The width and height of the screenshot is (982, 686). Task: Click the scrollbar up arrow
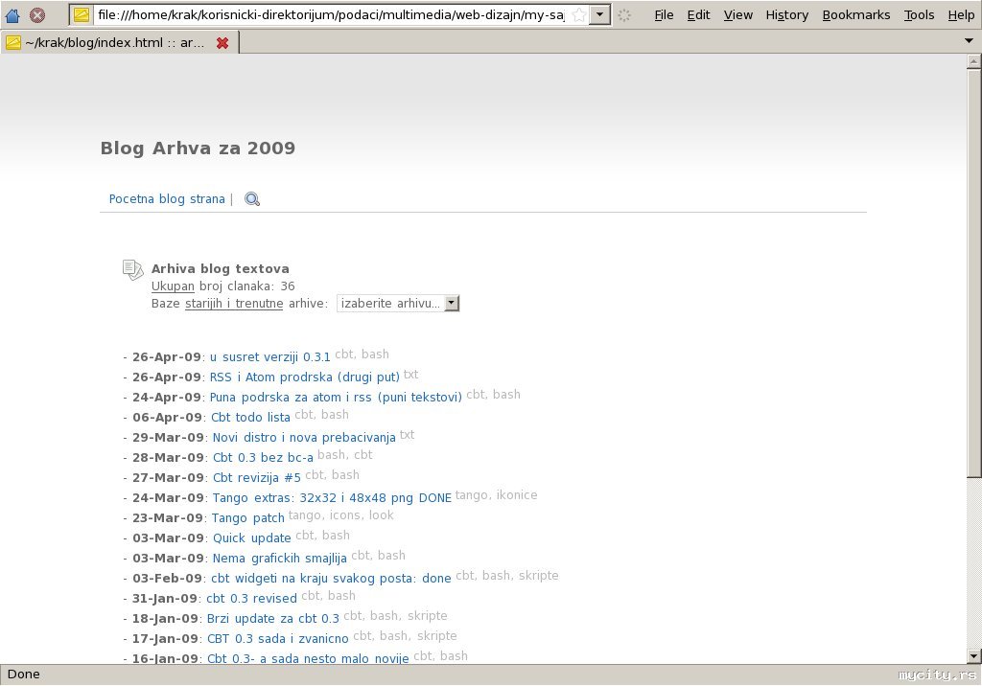974,60
